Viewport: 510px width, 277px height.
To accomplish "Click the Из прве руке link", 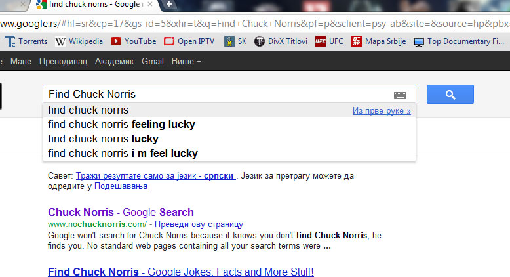I will coord(382,111).
